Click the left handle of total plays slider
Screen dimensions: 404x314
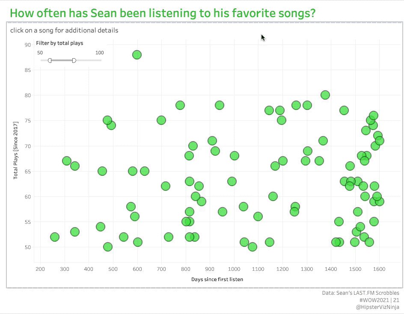(50, 60)
